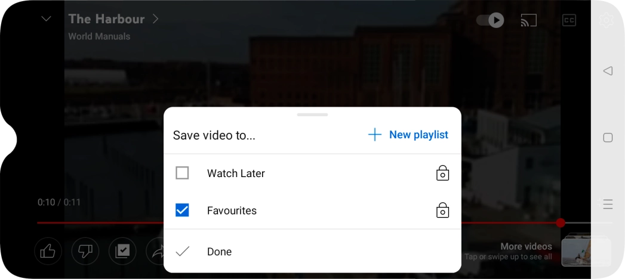This screenshot has width=625, height=279.
Task: Select the Favourites playlist label
Action: [232, 210]
